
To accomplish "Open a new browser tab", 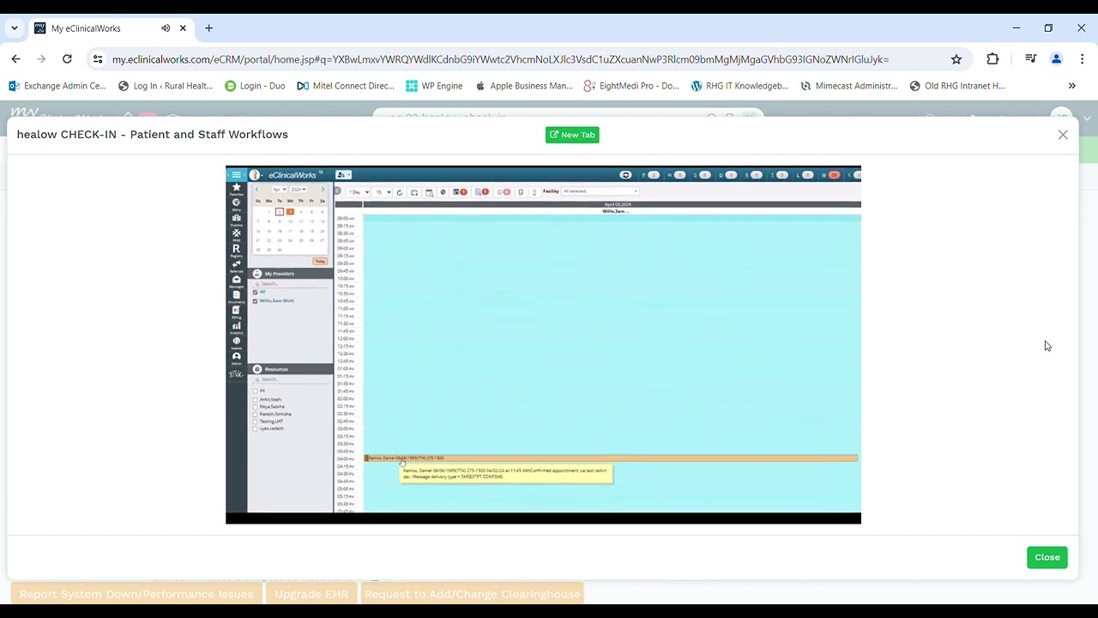I will coord(208,28).
